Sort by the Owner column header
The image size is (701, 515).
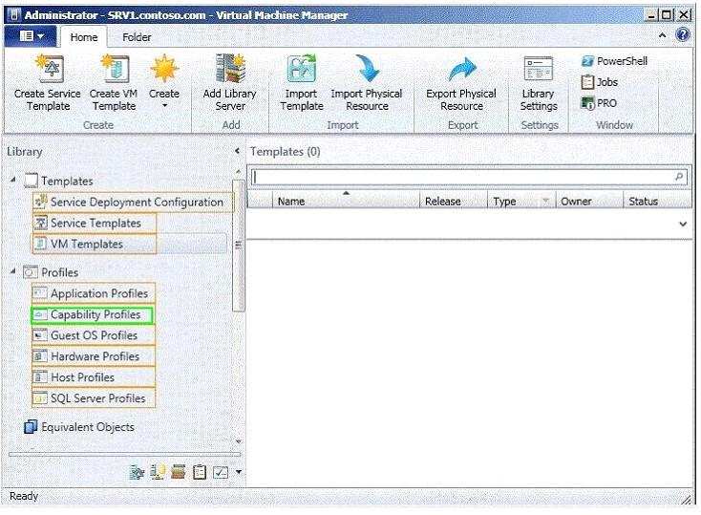pos(589,201)
